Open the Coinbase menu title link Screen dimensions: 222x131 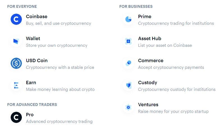coord(37,16)
